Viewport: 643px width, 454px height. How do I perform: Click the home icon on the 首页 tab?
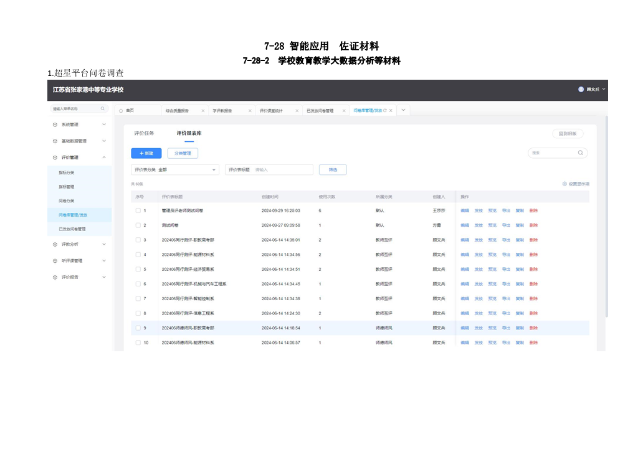pyautogui.click(x=121, y=111)
